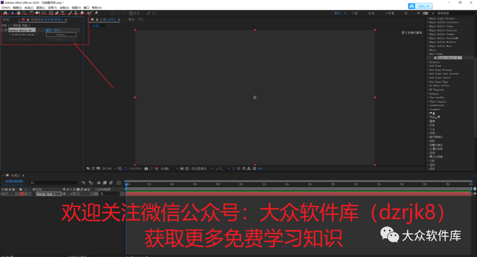
Task: Collapse the Reduce Noise v5 effect twirl
Action: click(x=3, y=30)
